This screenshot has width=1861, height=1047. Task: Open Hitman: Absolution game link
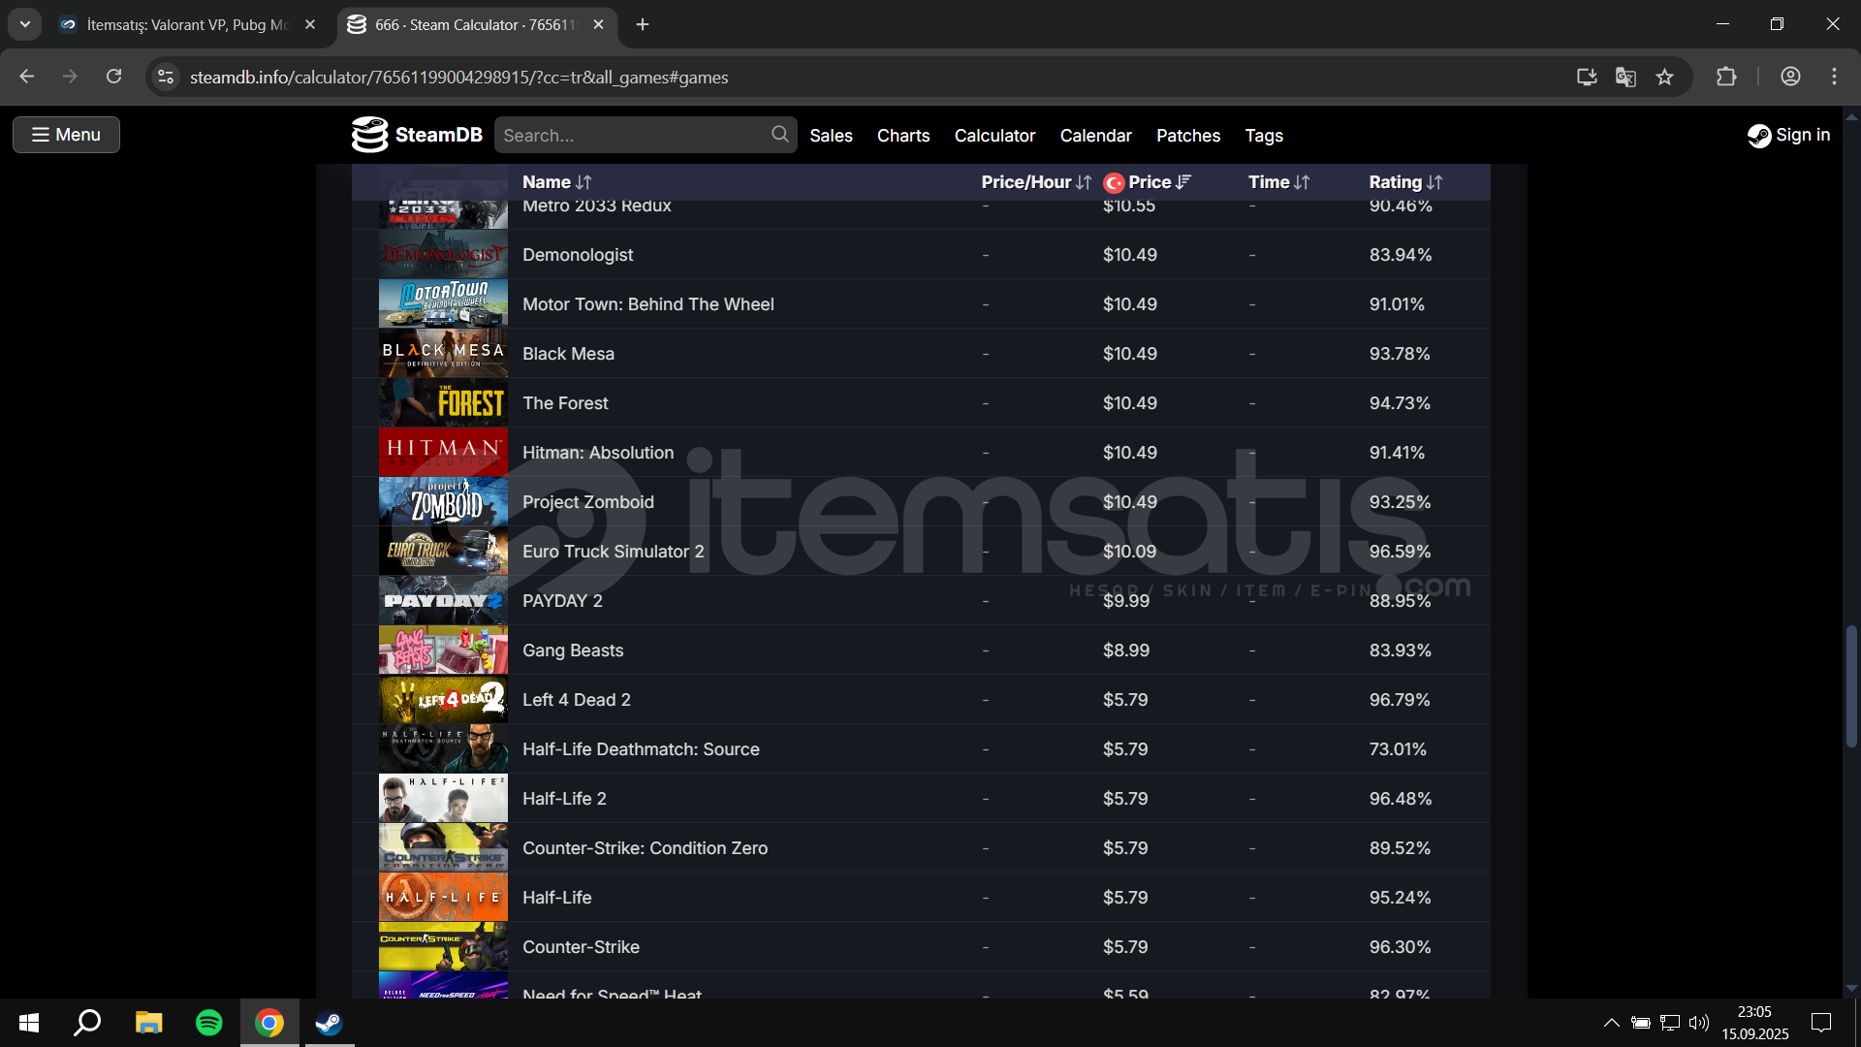pos(597,452)
